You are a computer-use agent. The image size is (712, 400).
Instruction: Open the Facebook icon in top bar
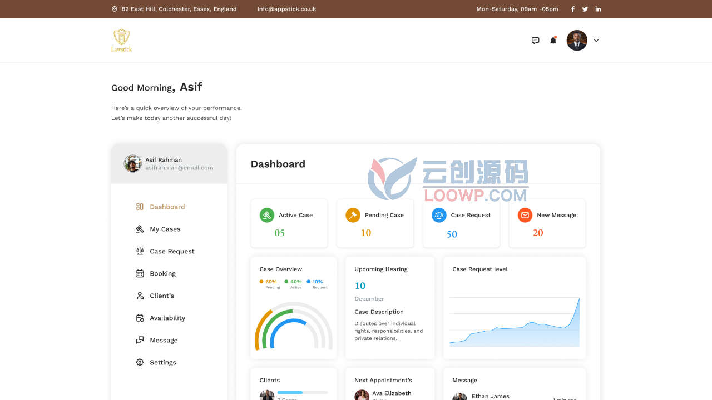(573, 9)
